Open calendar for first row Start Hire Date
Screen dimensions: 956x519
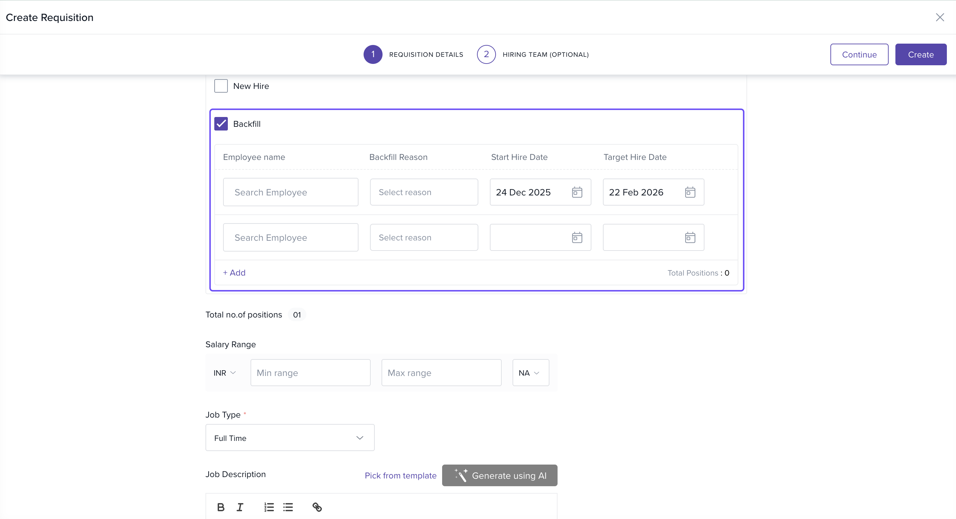click(577, 192)
